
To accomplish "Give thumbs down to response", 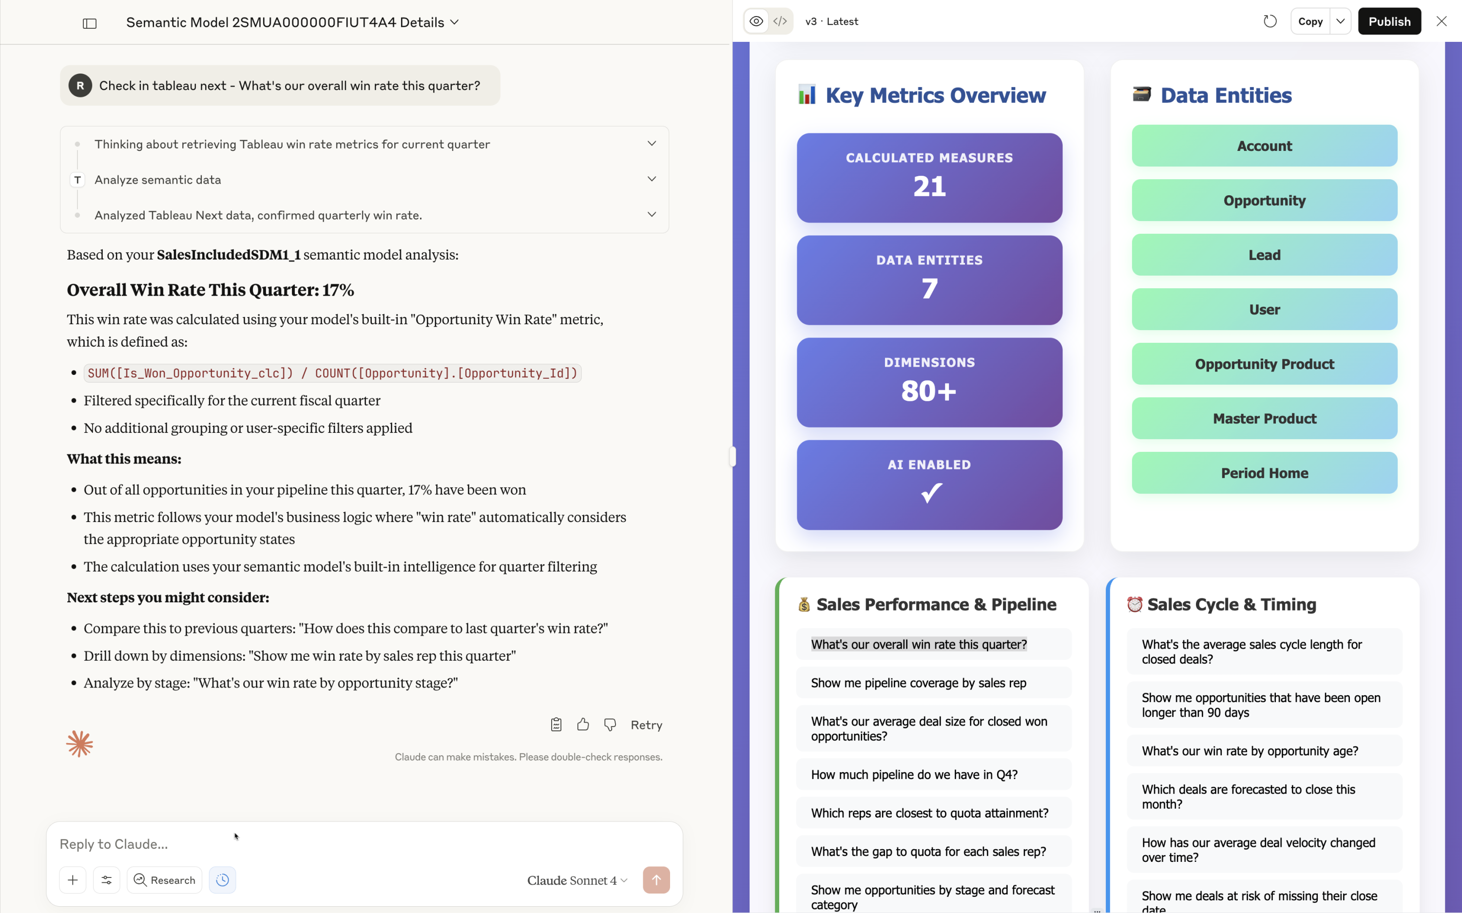I will [x=610, y=725].
